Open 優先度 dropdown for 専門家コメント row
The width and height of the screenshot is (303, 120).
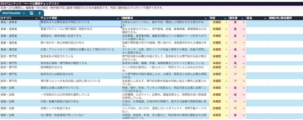click(244, 81)
